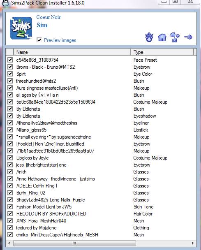Screen dimensions: 201x250
Task: Uncheck the Milano_gloss65 lipstick checkbox
Action: point(10,130)
